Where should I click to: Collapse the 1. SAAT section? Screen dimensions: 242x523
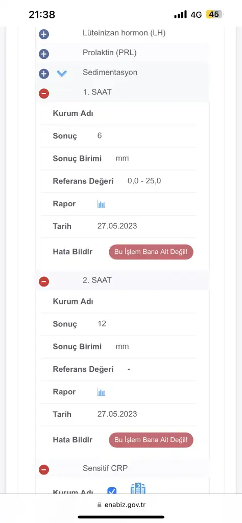point(44,93)
